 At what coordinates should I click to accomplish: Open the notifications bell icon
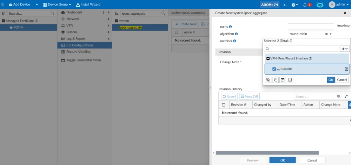305,5
